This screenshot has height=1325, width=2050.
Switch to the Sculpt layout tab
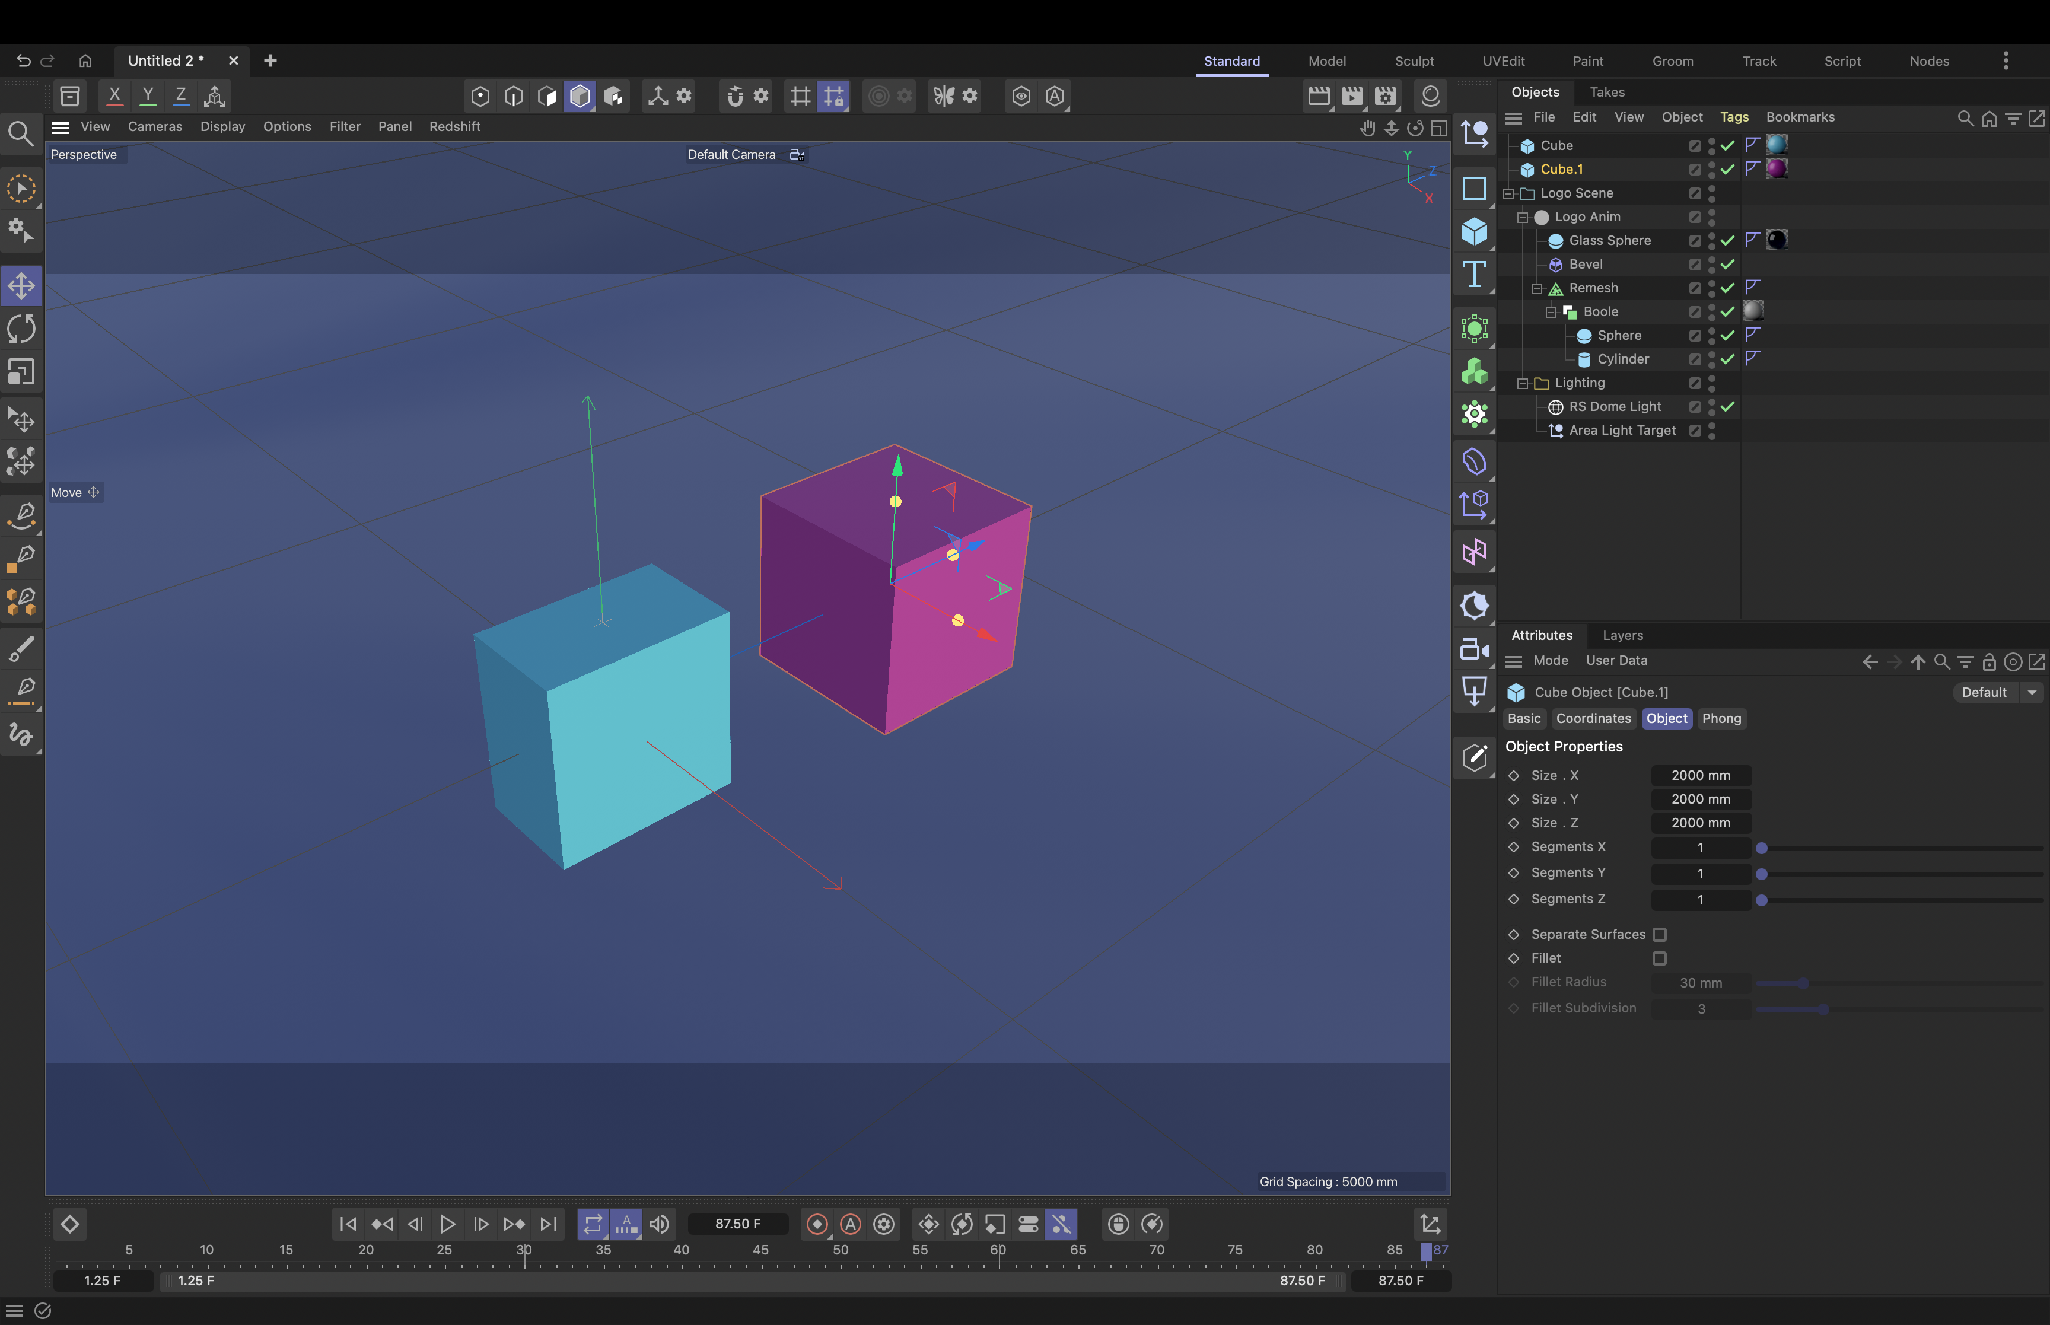point(1414,61)
